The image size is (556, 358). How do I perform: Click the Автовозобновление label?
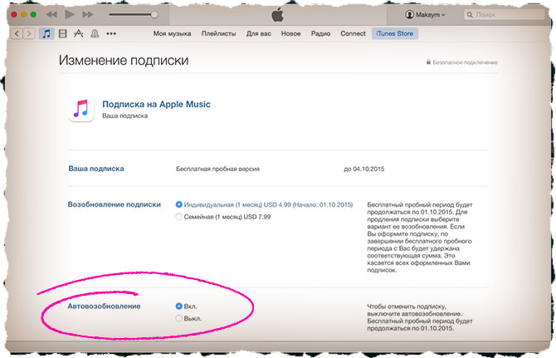click(104, 307)
